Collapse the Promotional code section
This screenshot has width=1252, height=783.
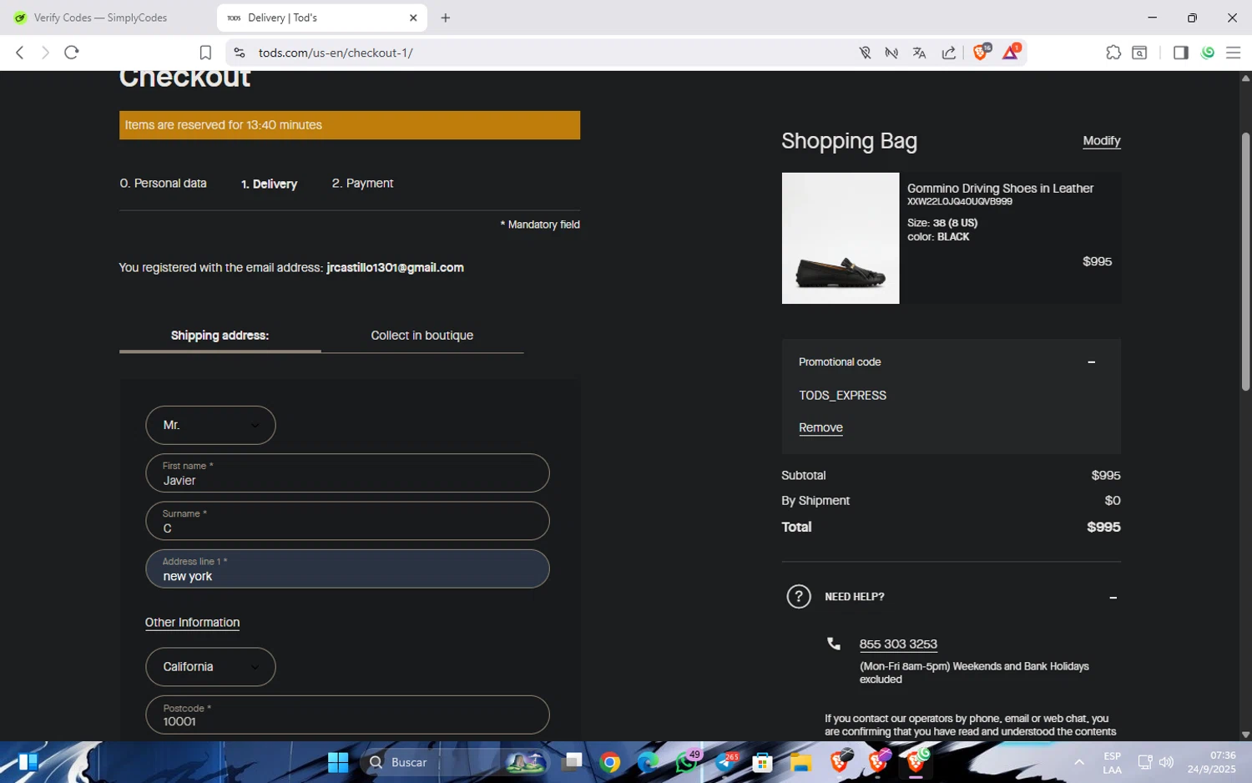[x=1091, y=362]
